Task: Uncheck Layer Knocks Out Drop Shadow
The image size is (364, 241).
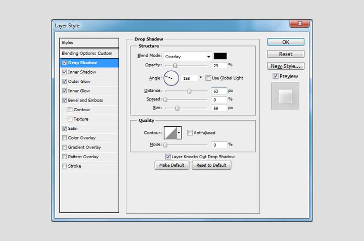Action: (168, 157)
